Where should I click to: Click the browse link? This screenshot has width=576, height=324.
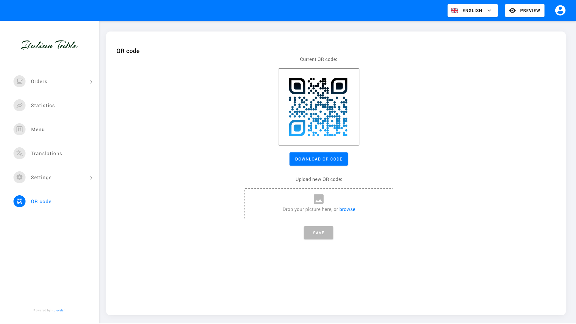tap(347, 209)
